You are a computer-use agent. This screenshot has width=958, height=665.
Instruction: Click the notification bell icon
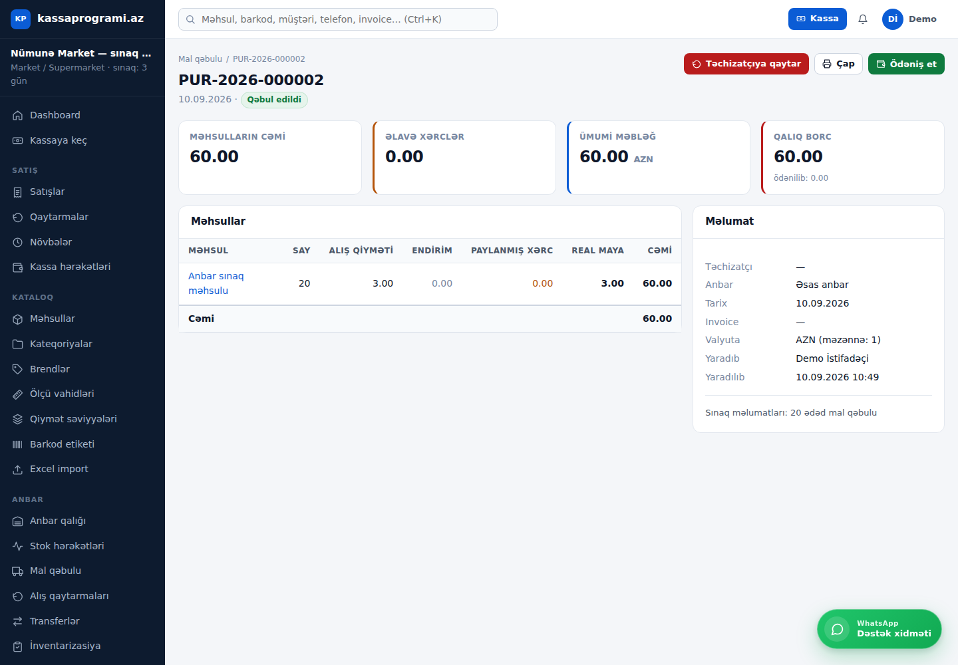tap(863, 19)
